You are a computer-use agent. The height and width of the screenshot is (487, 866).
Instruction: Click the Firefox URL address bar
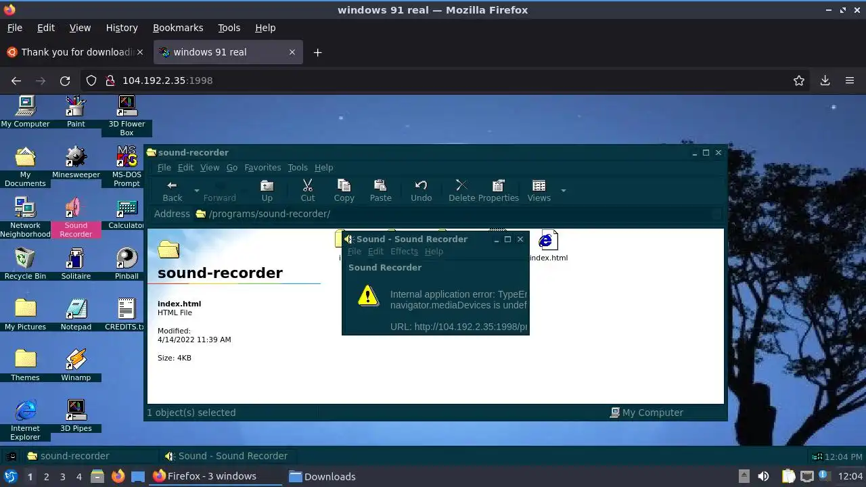tap(447, 80)
